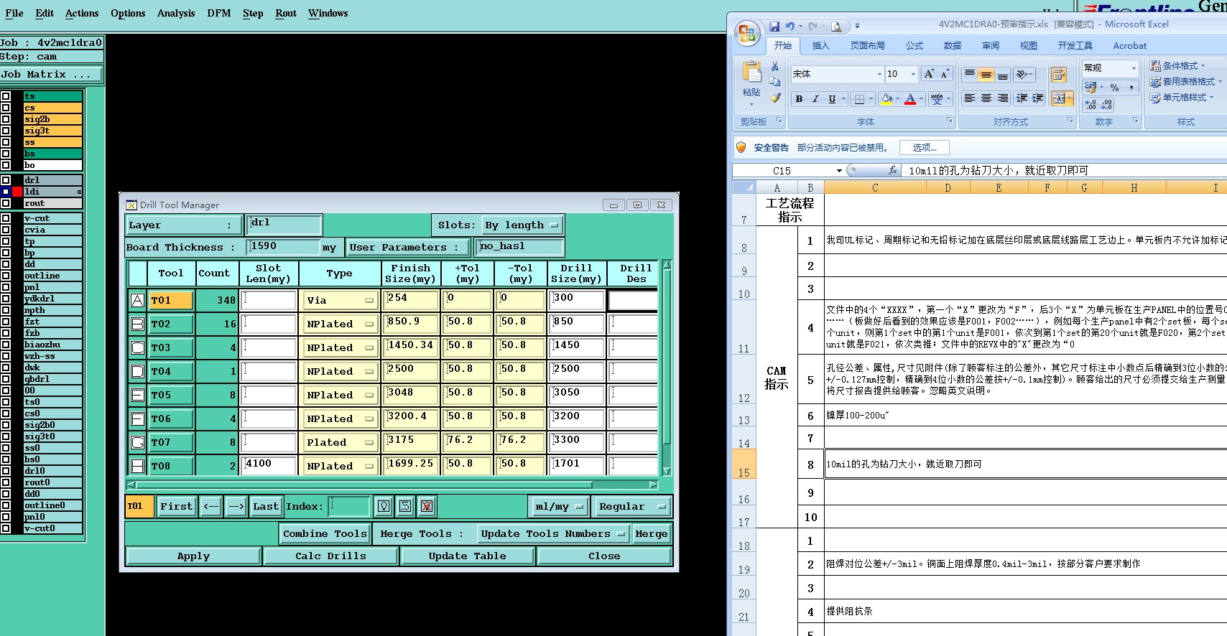Open the Excel Office button menu
1227x636 pixels.
pos(747,32)
